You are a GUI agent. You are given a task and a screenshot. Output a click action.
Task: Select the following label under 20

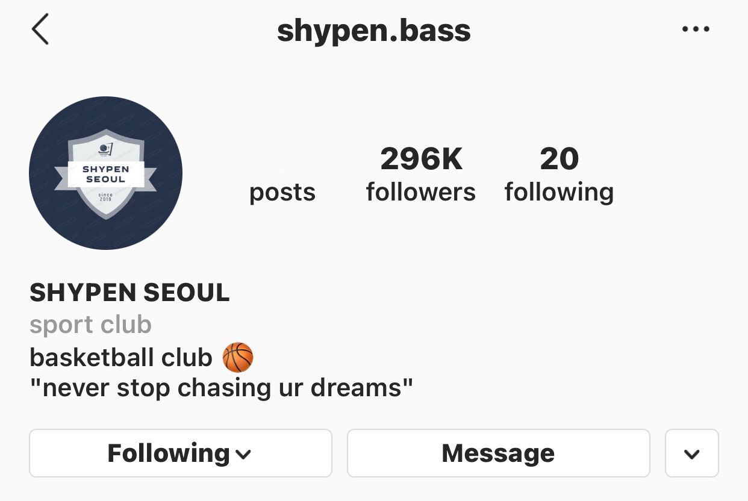pos(559,193)
